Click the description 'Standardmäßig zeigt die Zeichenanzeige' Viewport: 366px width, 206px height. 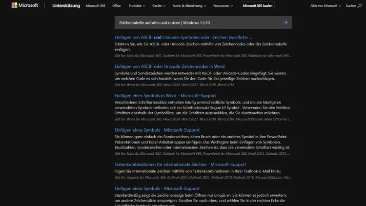tap(201, 200)
